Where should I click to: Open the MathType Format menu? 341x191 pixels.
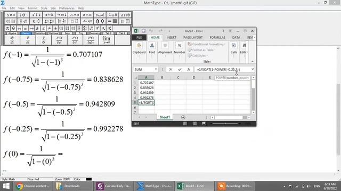pyautogui.click(x=33, y=8)
